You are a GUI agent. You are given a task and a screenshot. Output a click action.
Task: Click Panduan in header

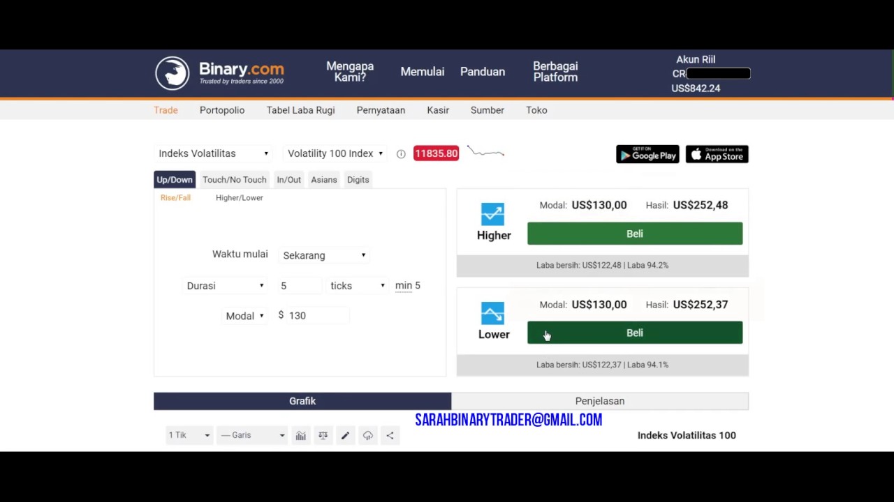[x=483, y=72]
